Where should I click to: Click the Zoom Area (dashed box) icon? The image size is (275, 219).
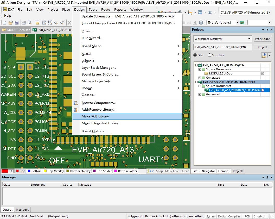point(50,23)
